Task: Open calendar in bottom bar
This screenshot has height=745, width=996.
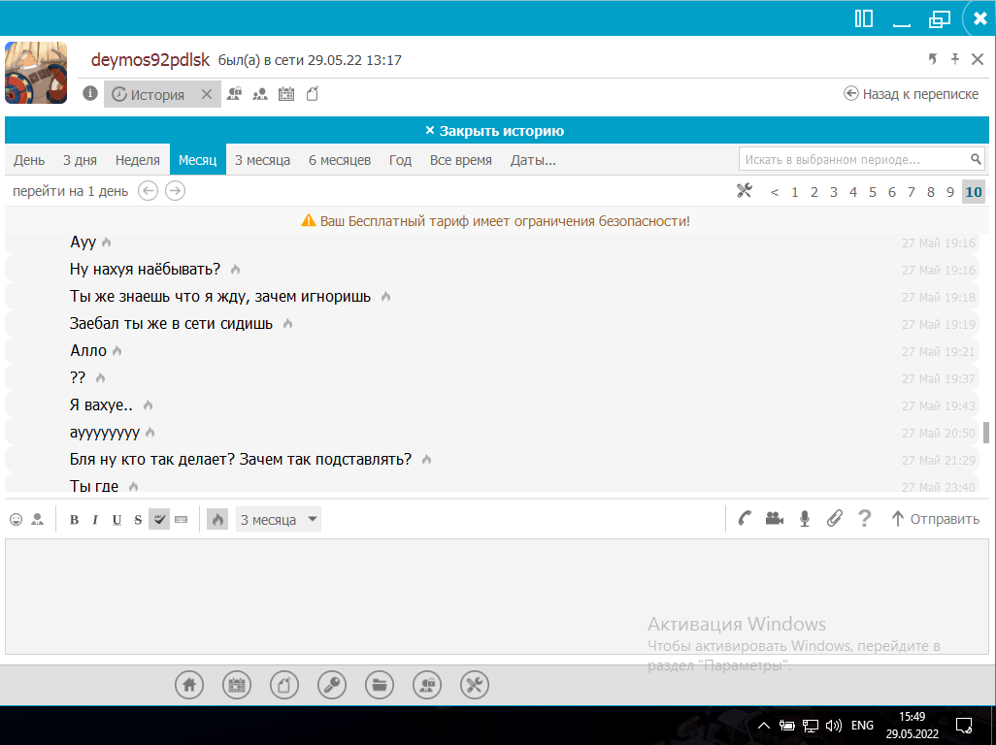Action: 237,685
